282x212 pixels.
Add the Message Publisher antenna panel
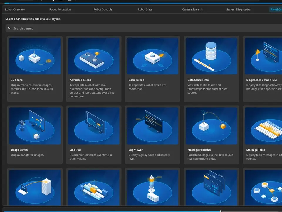point(211,126)
